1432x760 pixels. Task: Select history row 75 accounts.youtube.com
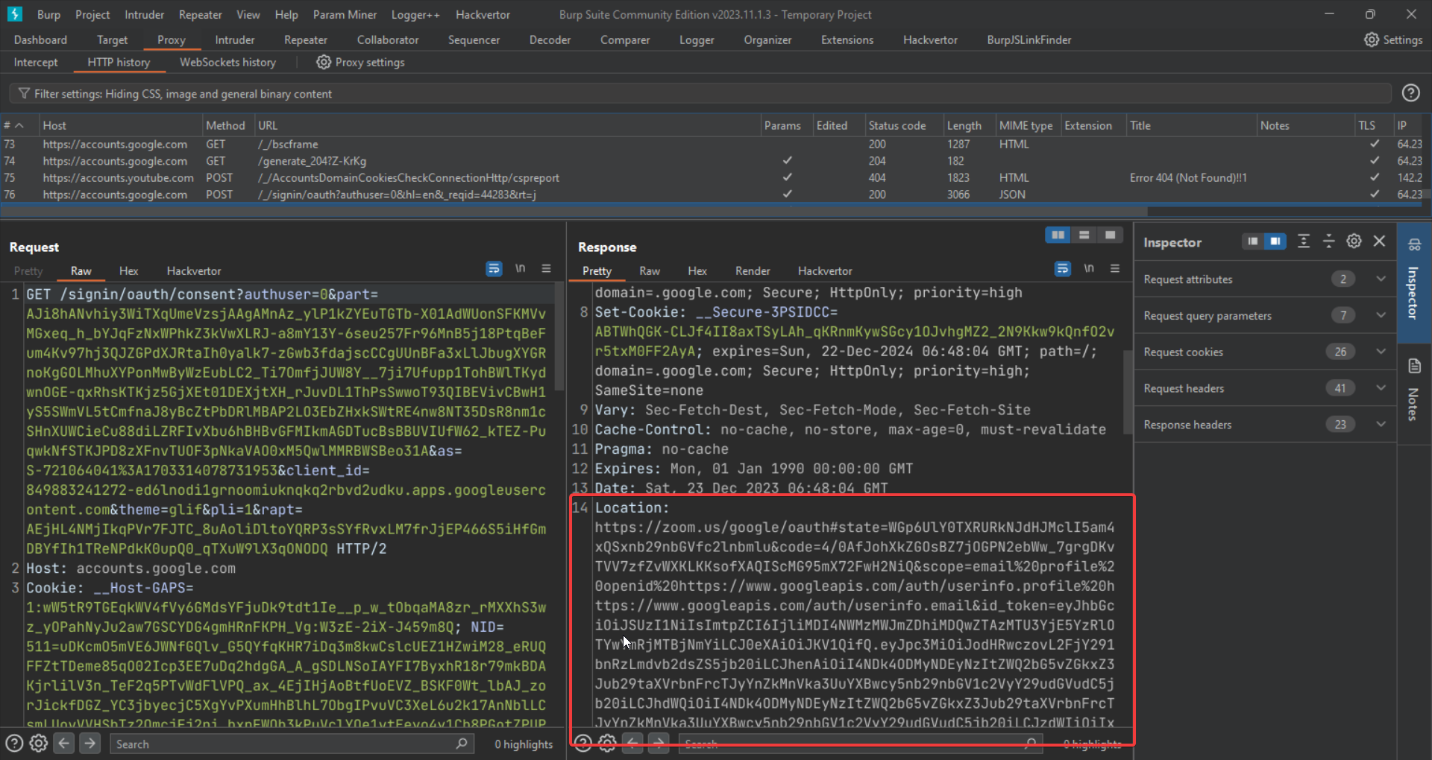(x=712, y=177)
